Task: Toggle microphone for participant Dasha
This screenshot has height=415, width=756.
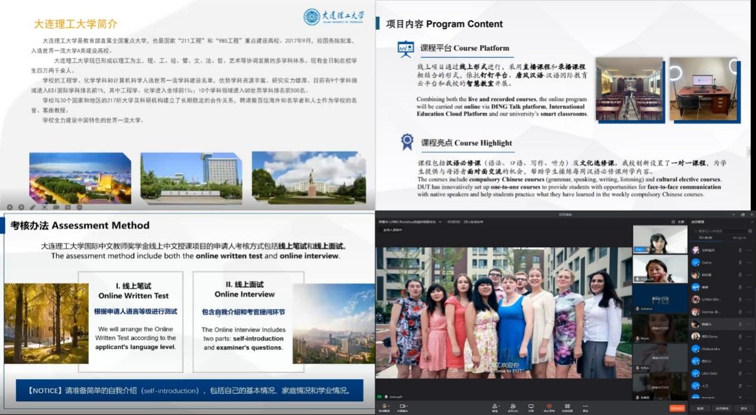Action: pos(740,262)
